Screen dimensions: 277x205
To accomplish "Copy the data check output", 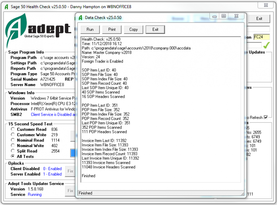I will pos(133,29).
